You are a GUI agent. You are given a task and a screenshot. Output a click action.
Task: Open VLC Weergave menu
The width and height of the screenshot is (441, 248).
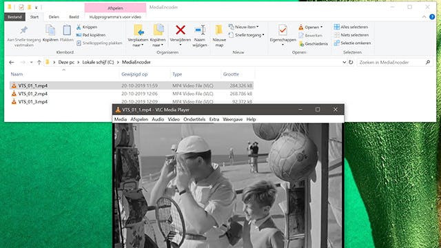click(233, 119)
